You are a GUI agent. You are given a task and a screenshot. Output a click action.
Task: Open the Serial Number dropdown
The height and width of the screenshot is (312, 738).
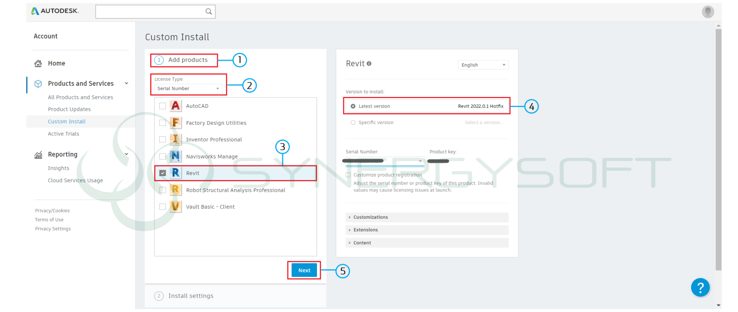385,161
